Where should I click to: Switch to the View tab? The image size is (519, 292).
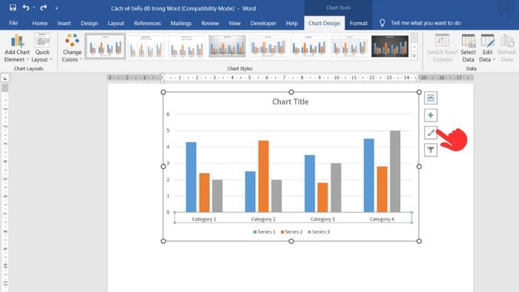(234, 23)
